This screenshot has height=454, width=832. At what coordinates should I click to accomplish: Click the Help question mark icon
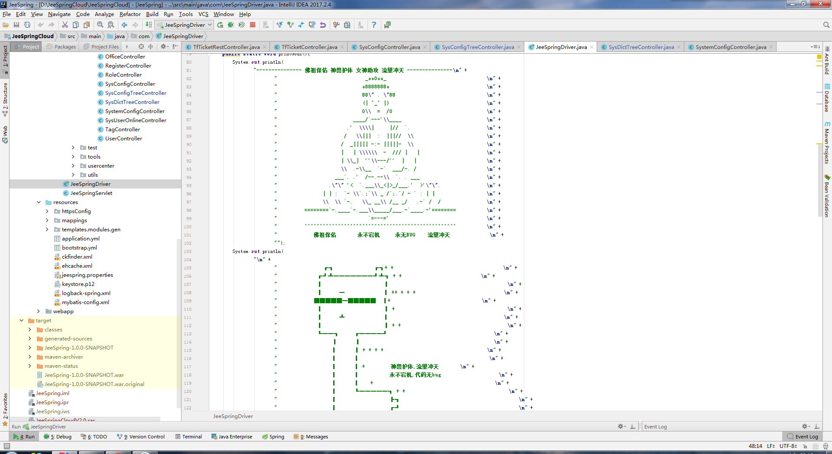374,25
